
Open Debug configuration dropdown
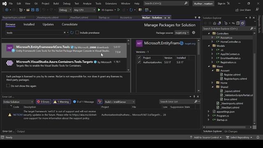click(x=65, y=10)
